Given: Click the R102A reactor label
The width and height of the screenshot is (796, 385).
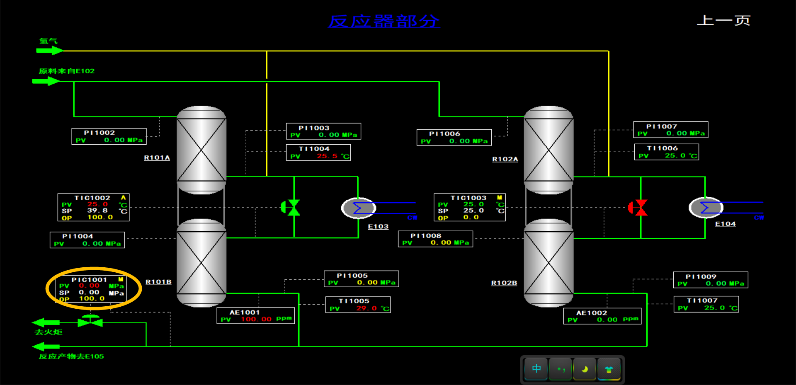Looking at the screenshot, I should (x=505, y=159).
